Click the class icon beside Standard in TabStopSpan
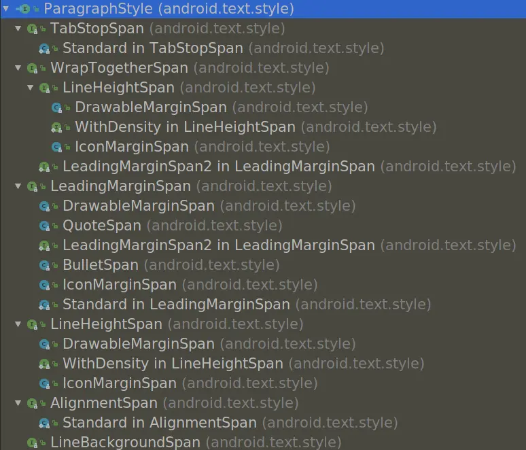526x450 pixels. [44, 49]
